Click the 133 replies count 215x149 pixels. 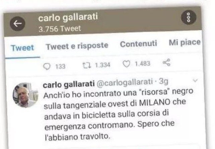coord(60,67)
